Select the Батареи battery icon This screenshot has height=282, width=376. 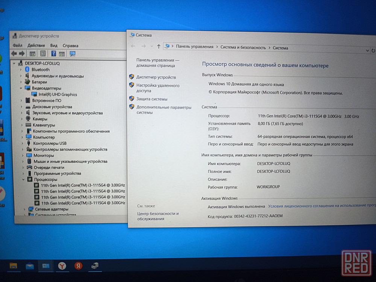(27, 82)
